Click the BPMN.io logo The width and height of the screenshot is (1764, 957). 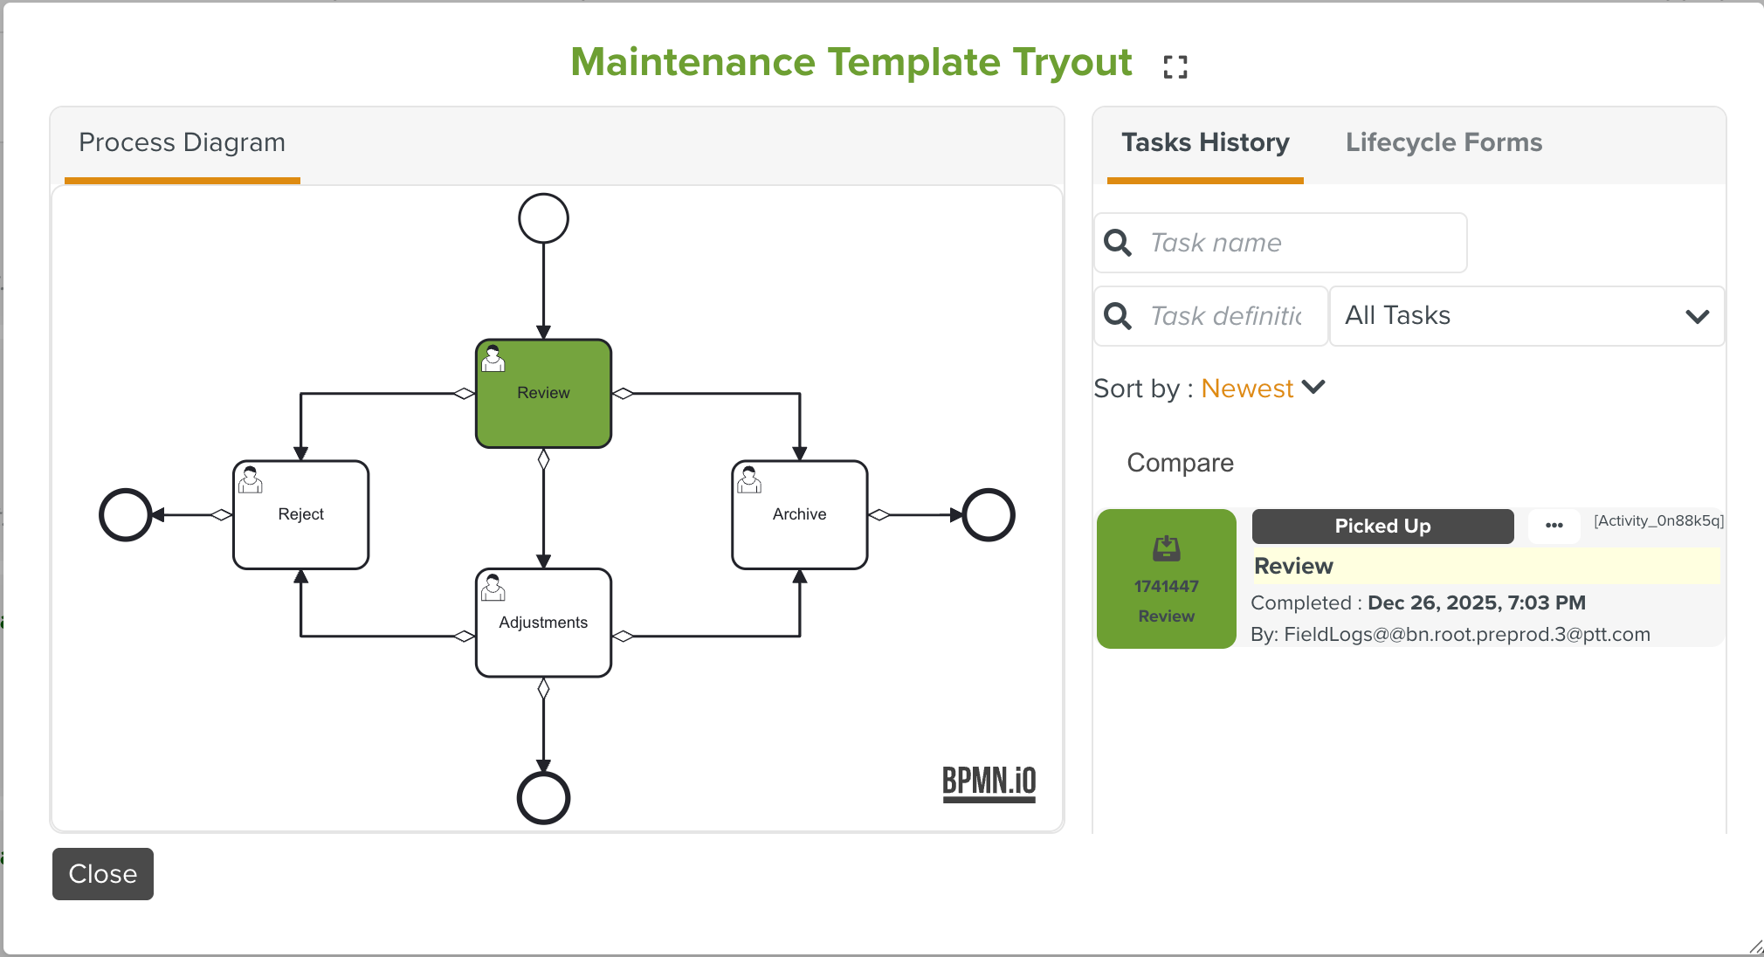coord(989,782)
